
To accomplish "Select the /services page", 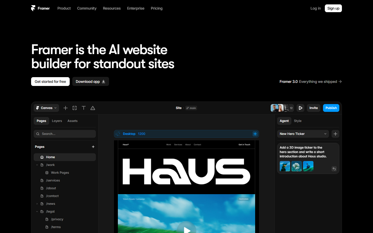I will (53, 180).
